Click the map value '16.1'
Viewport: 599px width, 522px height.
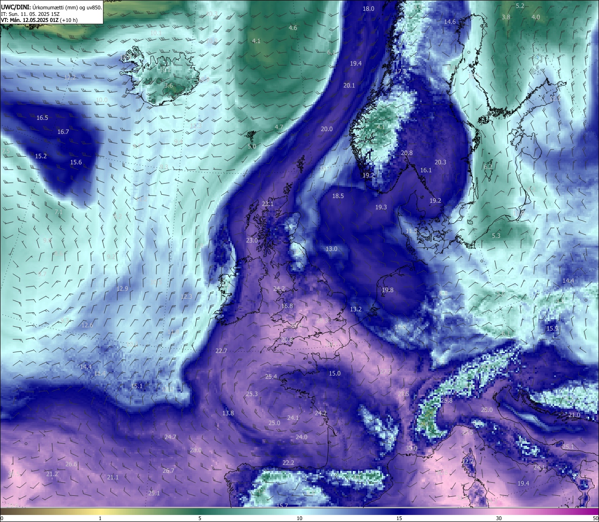click(426, 170)
